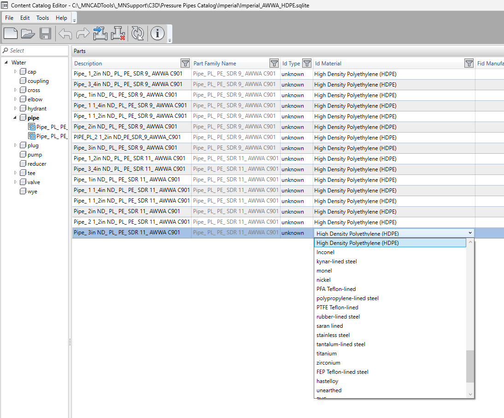Select row Pipe_ 1_2in ND_ PL_ PE_ SDR 9
The width and height of the screenshot is (504, 418).
click(288, 74)
